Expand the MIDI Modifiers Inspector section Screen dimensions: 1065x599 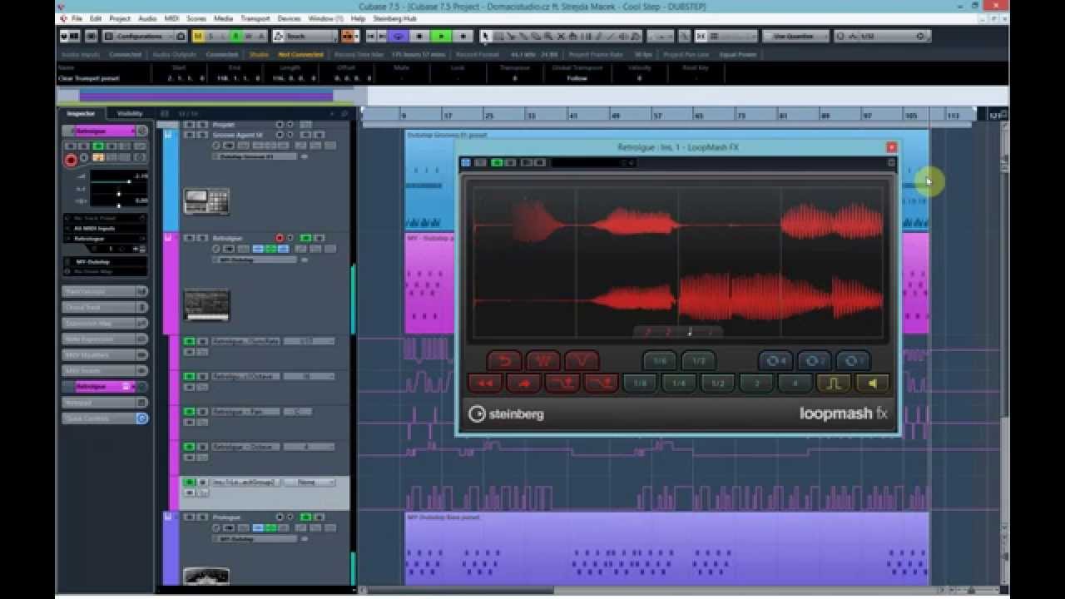(105, 355)
